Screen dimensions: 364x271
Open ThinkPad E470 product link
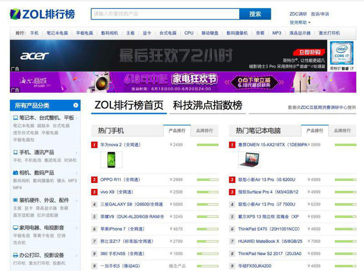coord(269,229)
